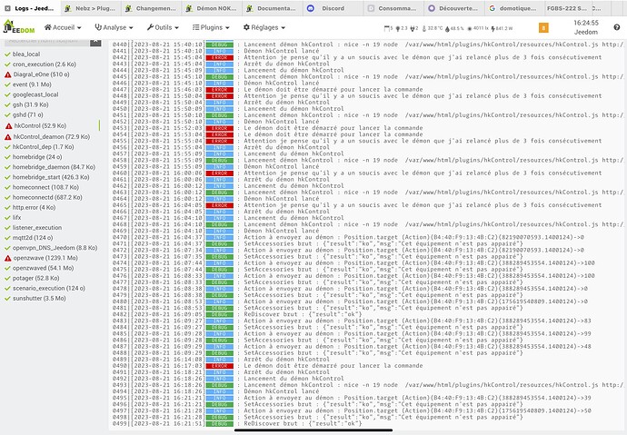
Task: Open the cron_execution (2.6 Ko) log
Action: pyautogui.click(x=40, y=64)
